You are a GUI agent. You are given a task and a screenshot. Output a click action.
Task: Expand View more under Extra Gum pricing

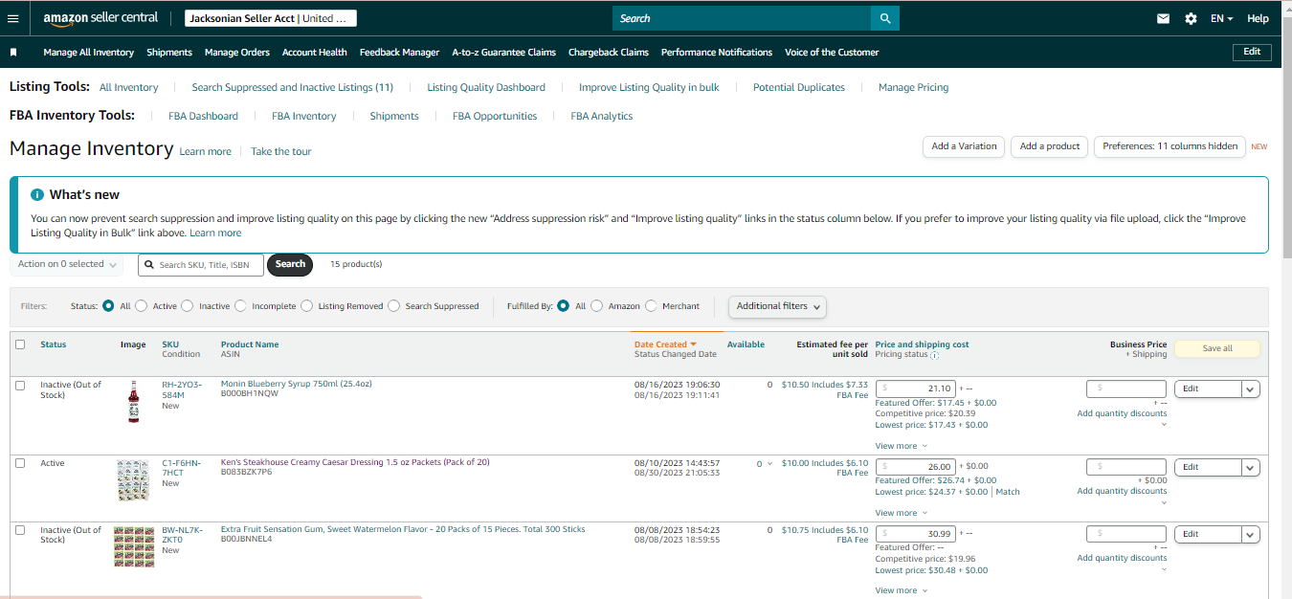click(901, 590)
